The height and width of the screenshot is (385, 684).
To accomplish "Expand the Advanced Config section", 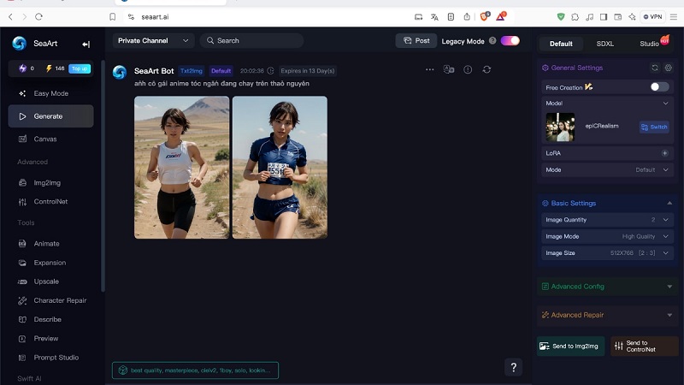I will coord(669,287).
